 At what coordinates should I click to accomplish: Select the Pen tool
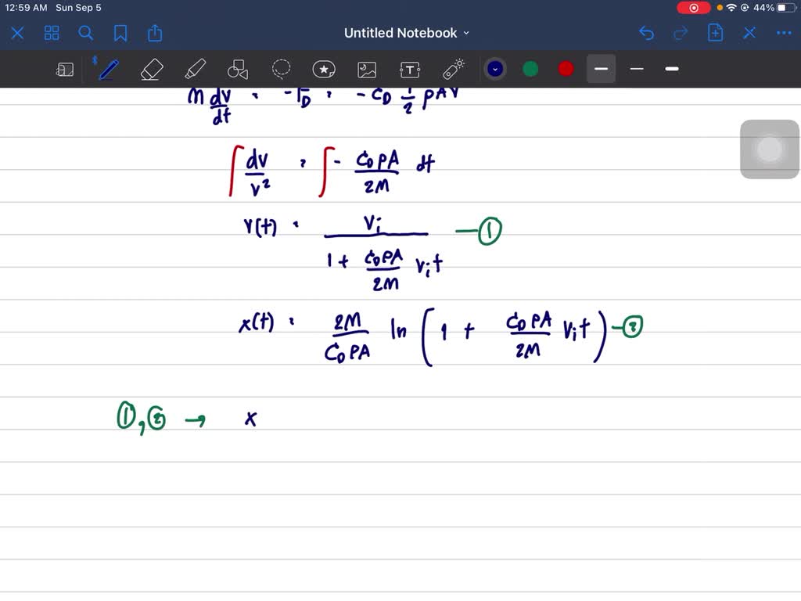point(108,69)
